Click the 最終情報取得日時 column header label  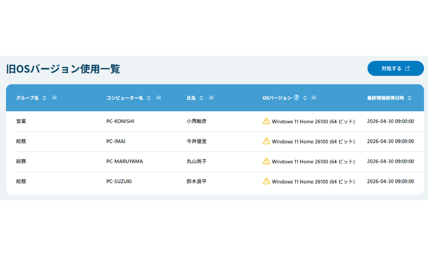pyautogui.click(x=385, y=98)
